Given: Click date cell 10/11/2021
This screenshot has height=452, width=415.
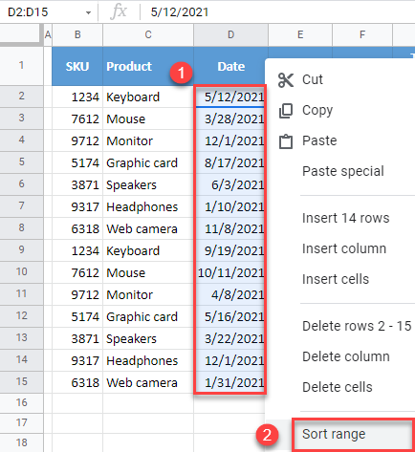Looking at the screenshot, I should pos(230,272).
